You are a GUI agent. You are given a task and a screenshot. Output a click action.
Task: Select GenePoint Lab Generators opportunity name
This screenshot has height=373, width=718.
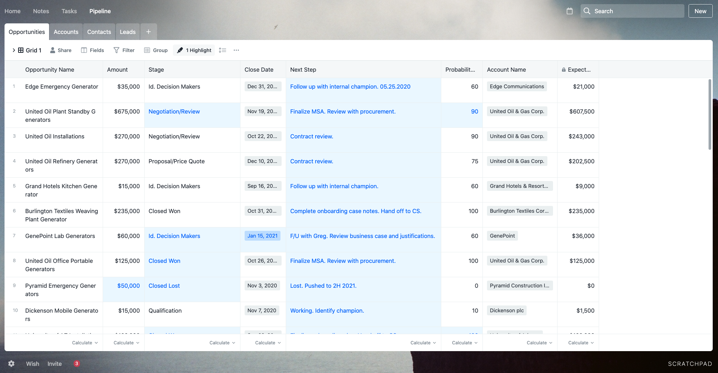click(x=60, y=236)
